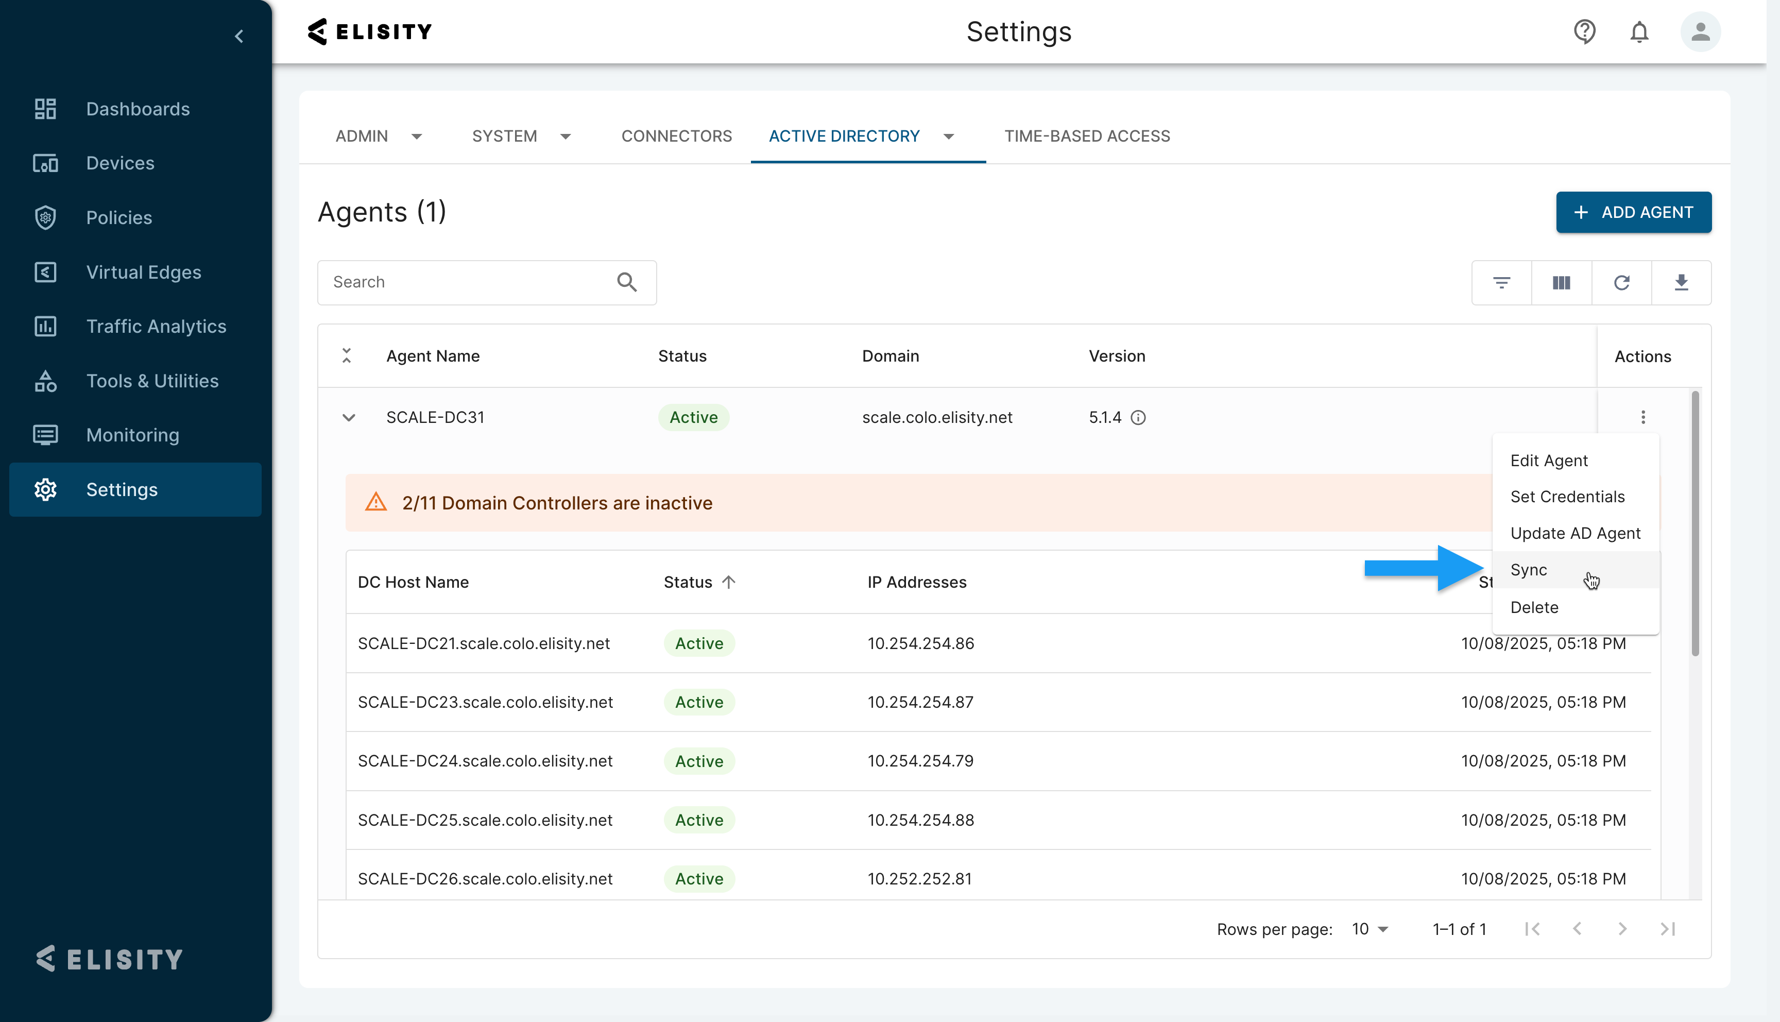Go to Traffic Analytics in the sidebar

156,327
